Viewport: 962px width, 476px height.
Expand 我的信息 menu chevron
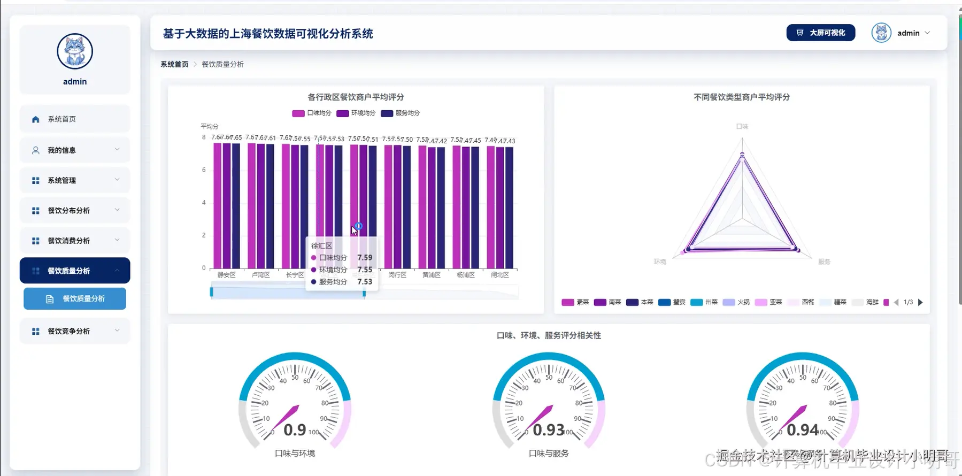tap(117, 149)
